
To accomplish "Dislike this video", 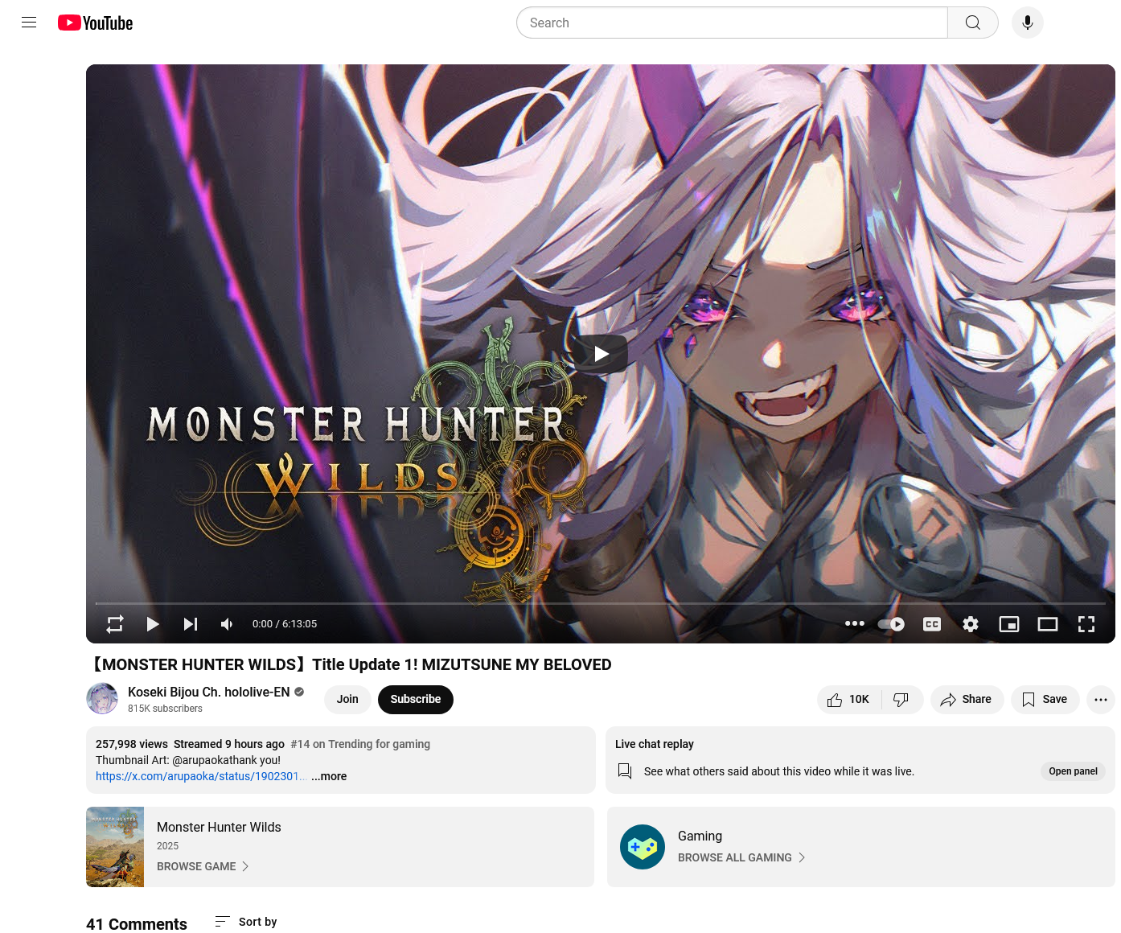I will (901, 700).
